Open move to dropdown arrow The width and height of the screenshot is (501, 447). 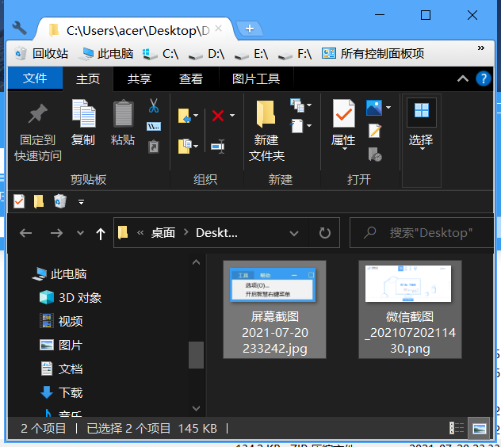(196, 116)
